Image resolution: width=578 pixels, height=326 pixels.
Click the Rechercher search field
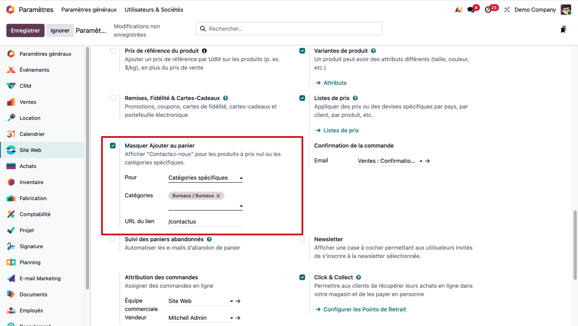[289, 29]
